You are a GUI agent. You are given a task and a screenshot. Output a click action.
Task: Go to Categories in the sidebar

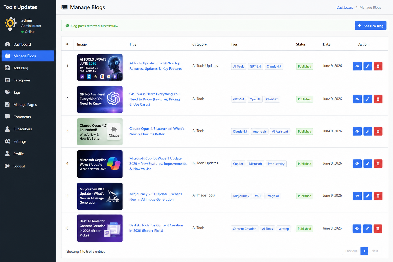click(28, 80)
